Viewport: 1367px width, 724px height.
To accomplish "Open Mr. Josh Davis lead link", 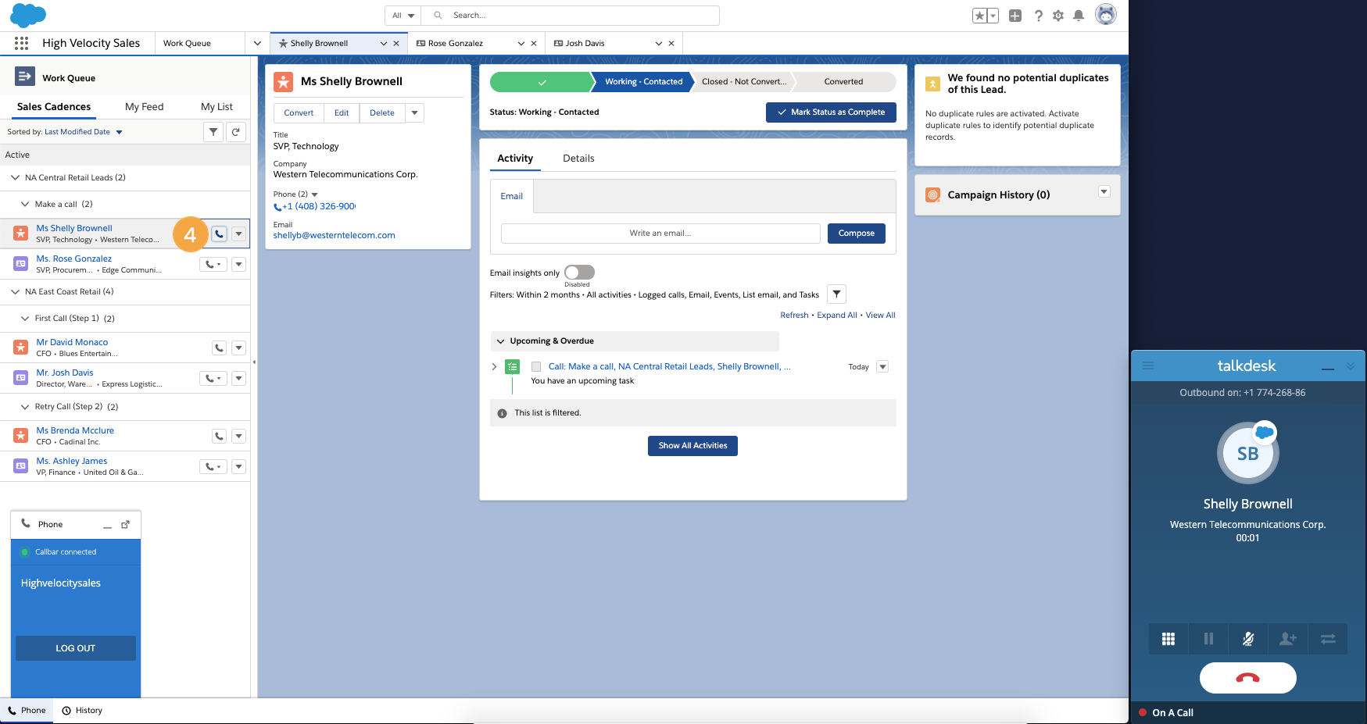I will (x=65, y=373).
